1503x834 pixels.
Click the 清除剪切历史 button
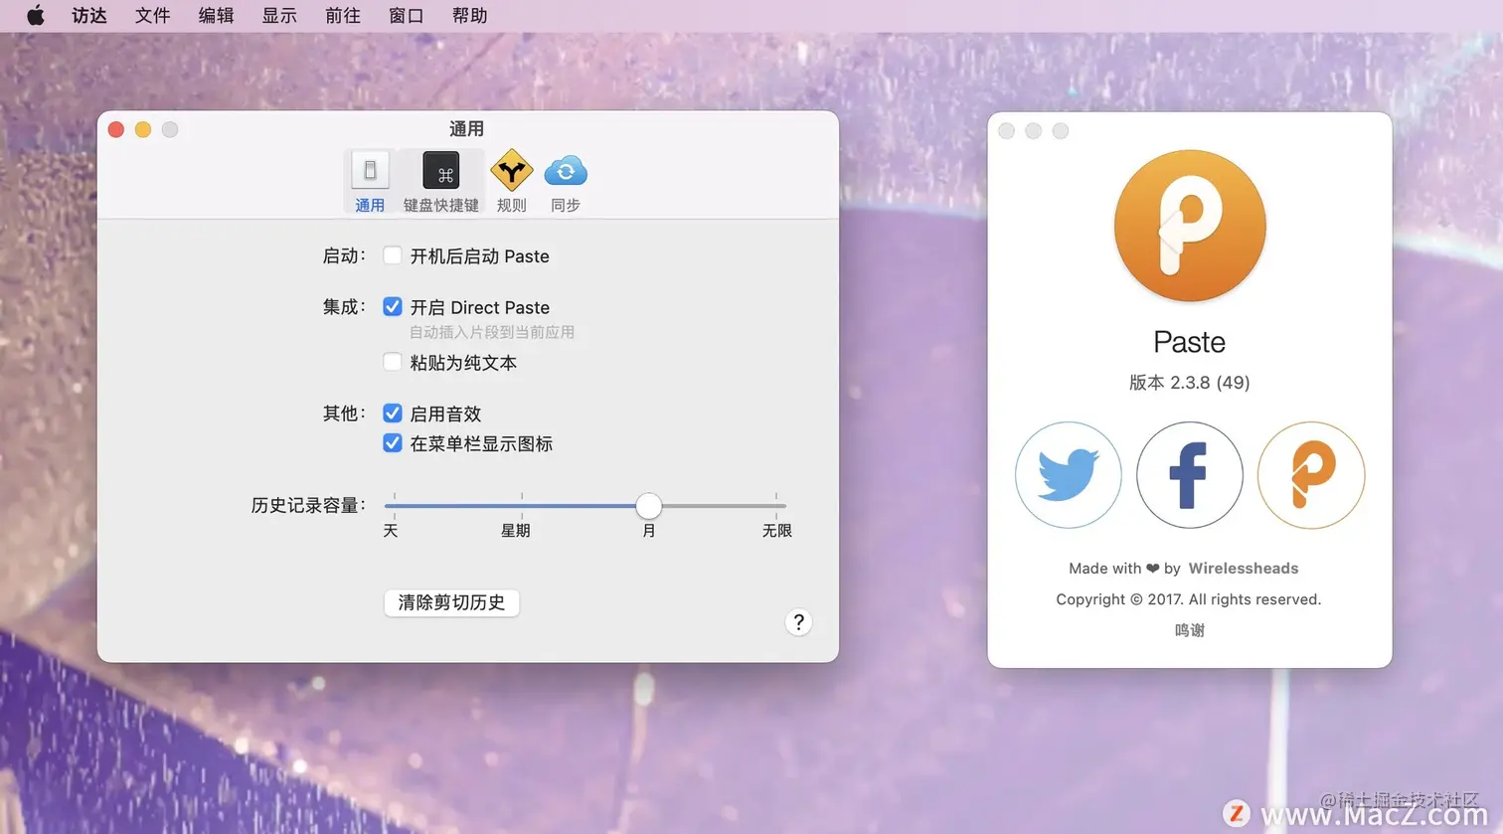pos(451,602)
